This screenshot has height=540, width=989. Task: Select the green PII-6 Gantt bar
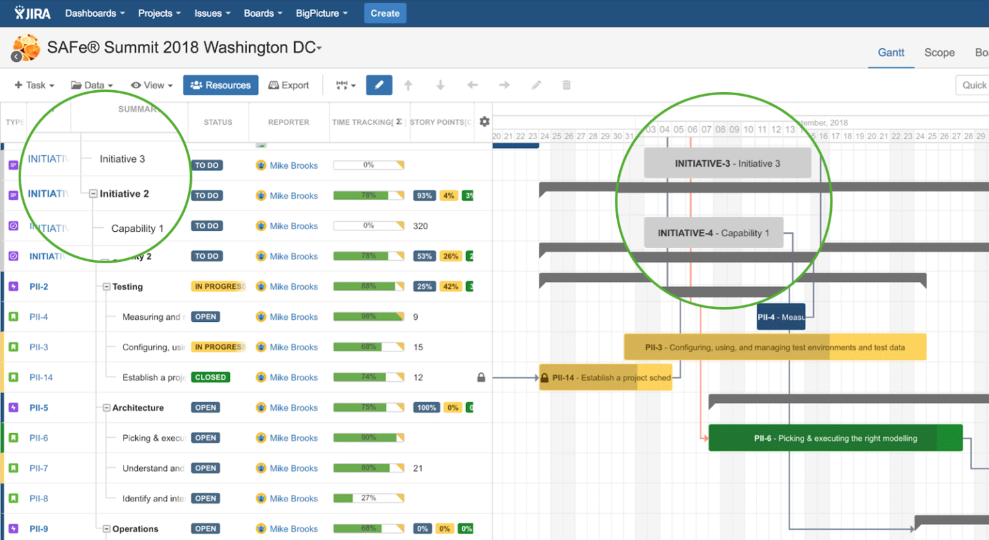(x=835, y=438)
